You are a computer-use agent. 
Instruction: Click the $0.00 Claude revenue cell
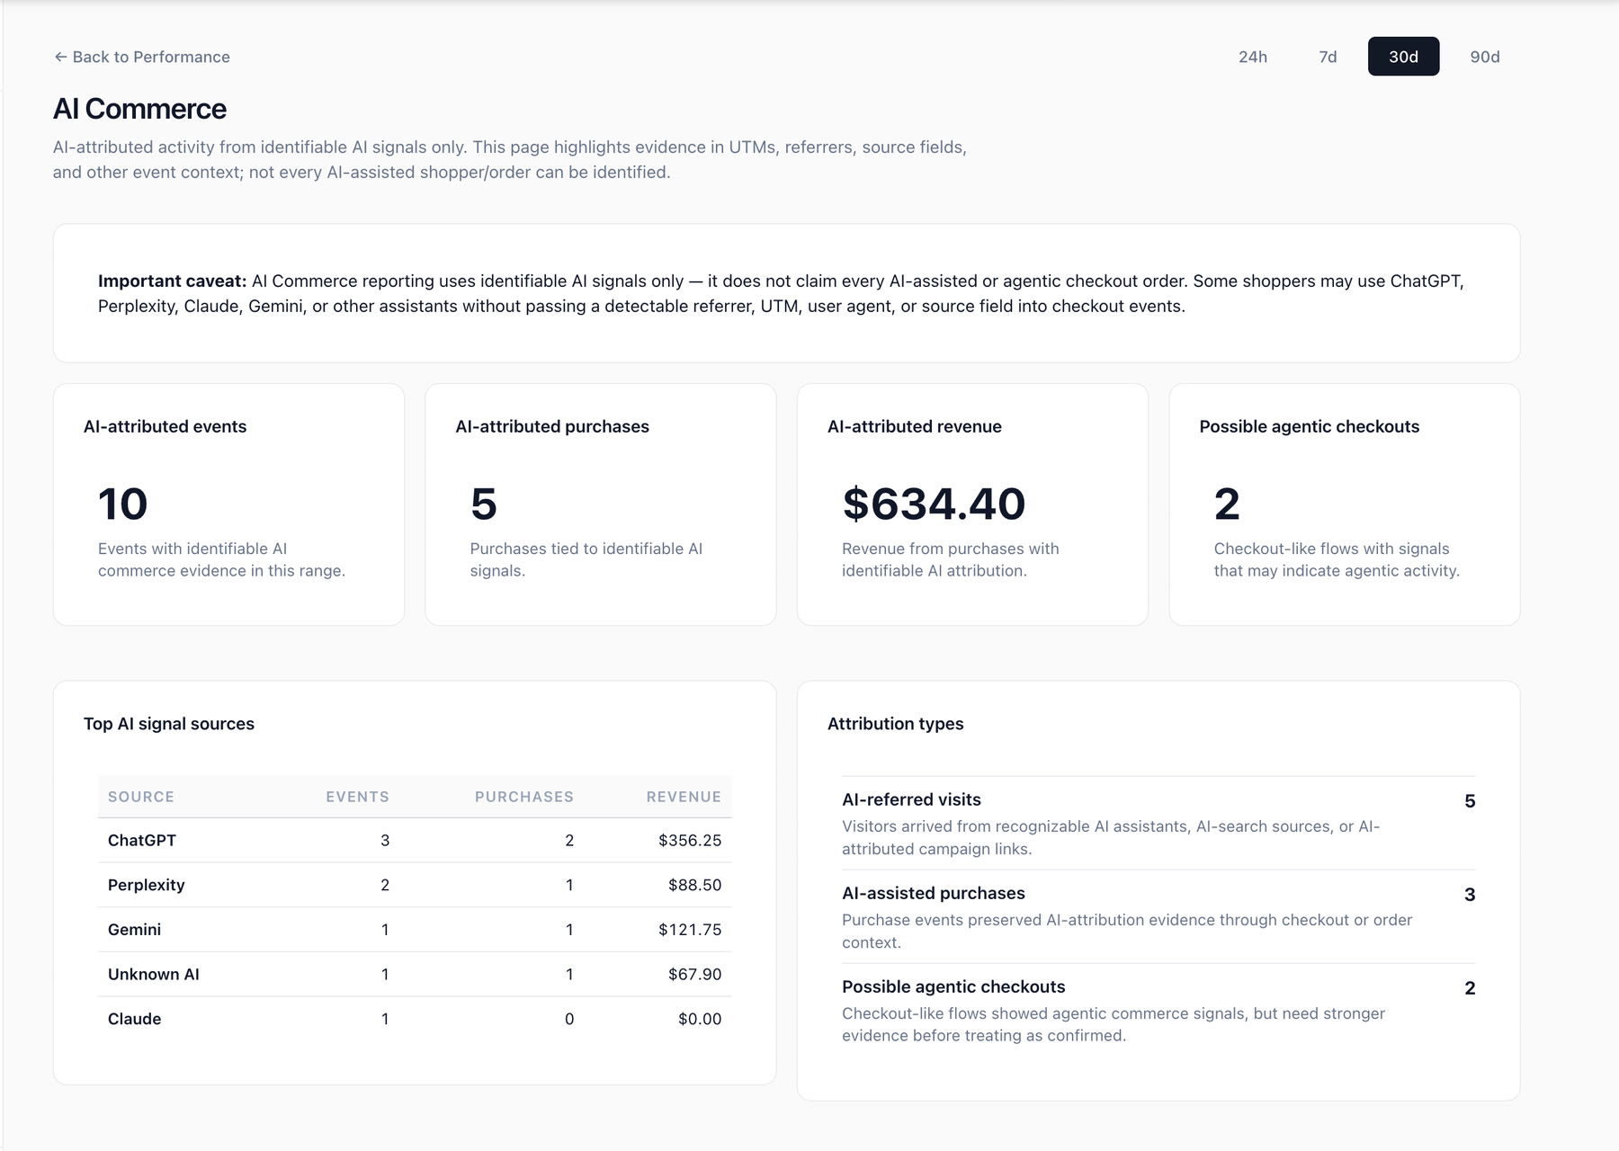(x=700, y=1019)
